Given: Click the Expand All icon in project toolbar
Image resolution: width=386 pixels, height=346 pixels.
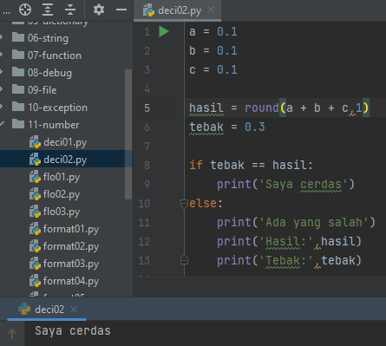Looking at the screenshot, I should tap(48, 10).
